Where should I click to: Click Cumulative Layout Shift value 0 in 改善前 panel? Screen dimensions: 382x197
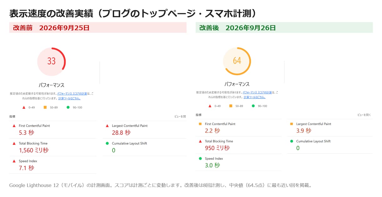pos(113,150)
